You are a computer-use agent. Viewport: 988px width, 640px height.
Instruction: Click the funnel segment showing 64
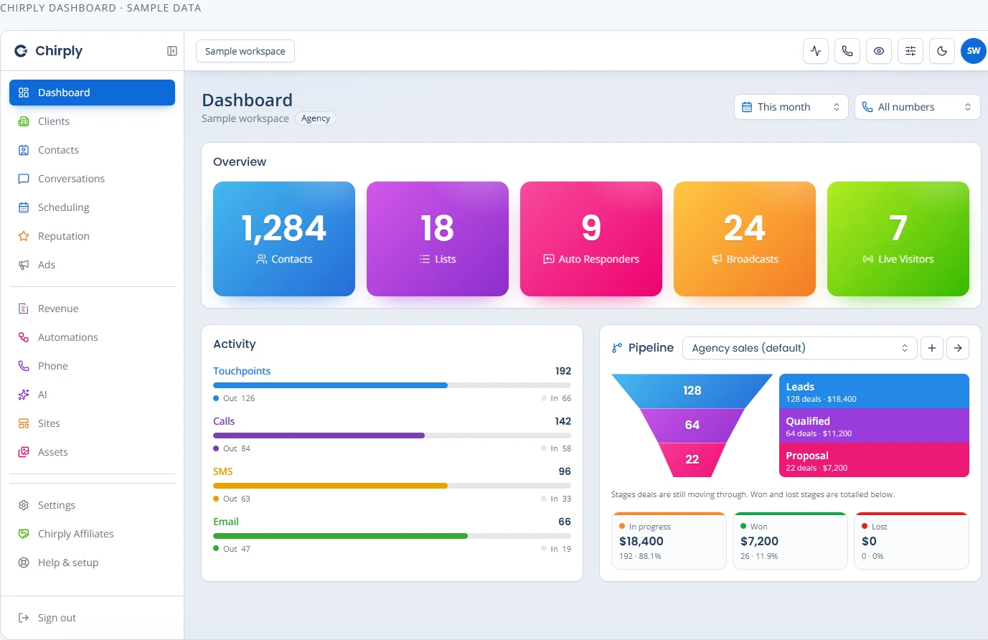(692, 425)
